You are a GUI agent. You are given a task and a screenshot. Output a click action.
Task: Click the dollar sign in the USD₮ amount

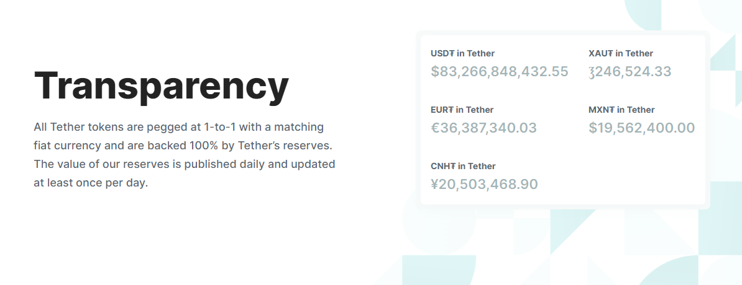(434, 71)
